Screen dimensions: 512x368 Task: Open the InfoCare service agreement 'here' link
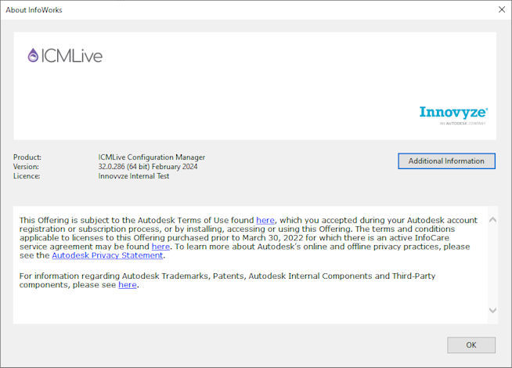160,247
